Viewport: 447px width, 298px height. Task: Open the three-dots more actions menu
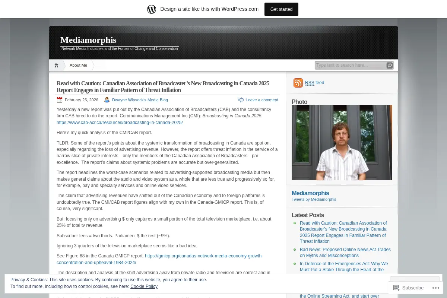(435, 288)
